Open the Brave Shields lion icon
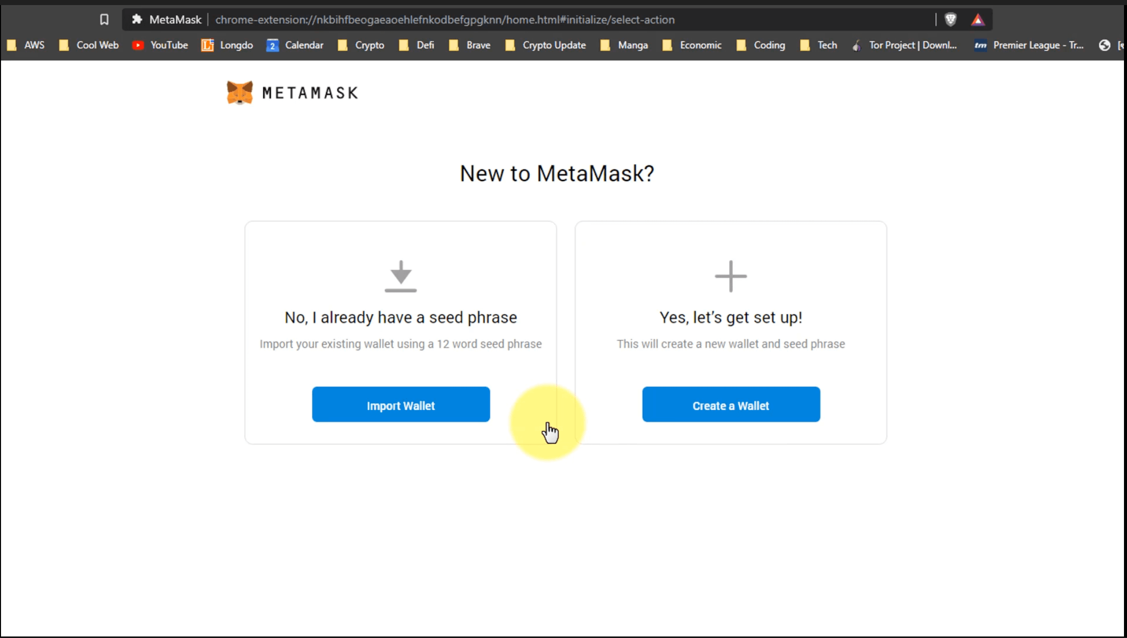The height and width of the screenshot is (638, 1127). click(x=951, y=20)
